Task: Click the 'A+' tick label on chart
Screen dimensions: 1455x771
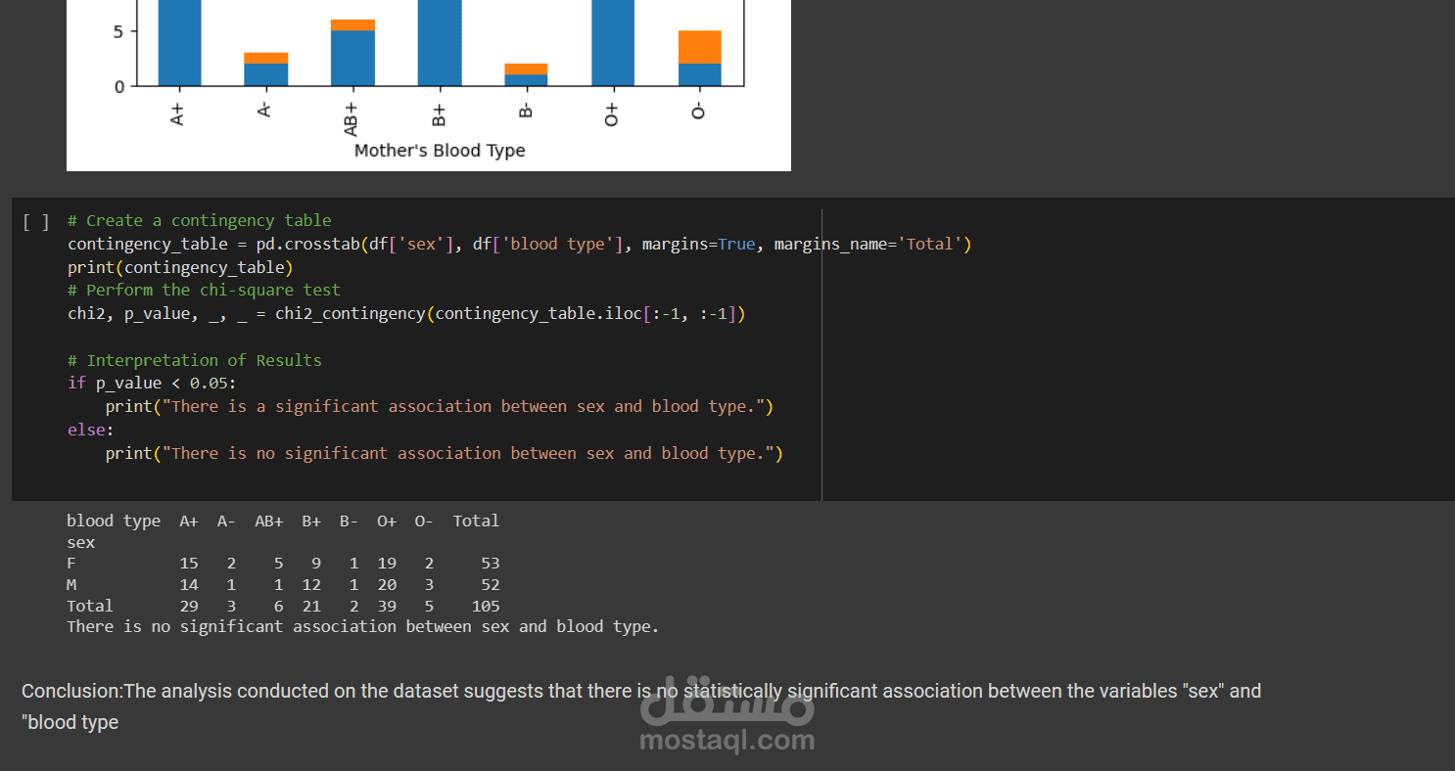Action: click(x=177, y=113)
